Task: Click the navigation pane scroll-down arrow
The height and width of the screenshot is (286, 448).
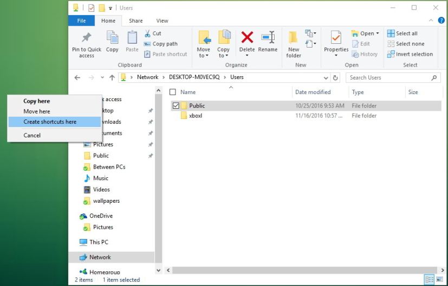Action: pyautogui.click(x=159, y=270)
